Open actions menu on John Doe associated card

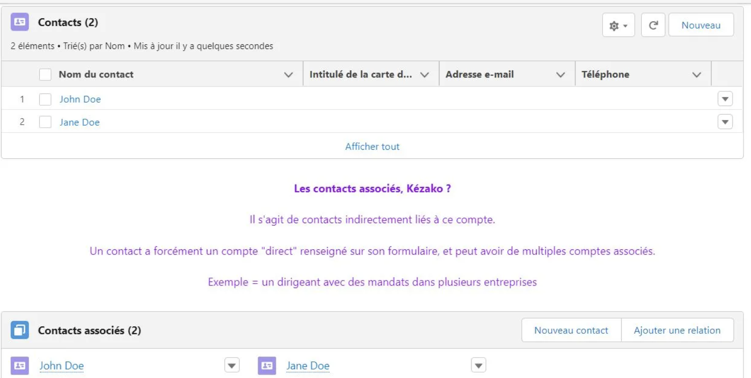coord(232,365)
